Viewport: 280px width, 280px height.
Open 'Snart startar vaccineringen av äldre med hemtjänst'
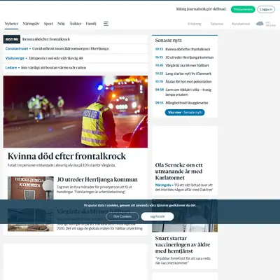click(x=183, y=244)
